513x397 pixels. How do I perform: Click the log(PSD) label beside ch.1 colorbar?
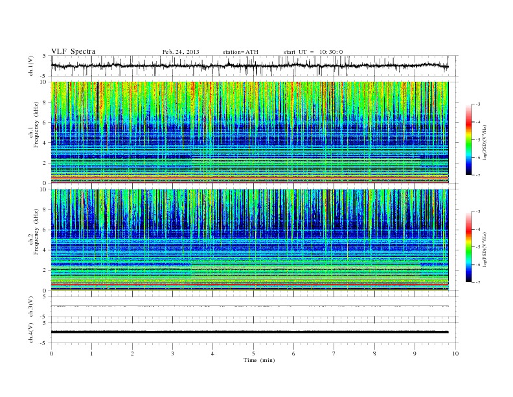pos(484,143)
